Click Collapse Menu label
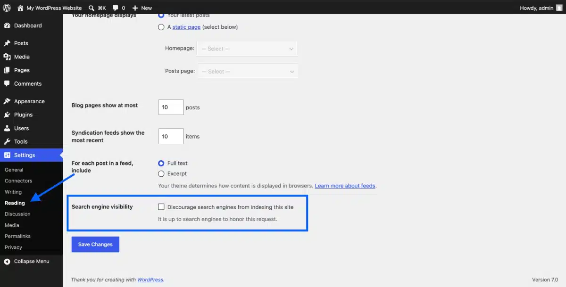 point(32,262)
